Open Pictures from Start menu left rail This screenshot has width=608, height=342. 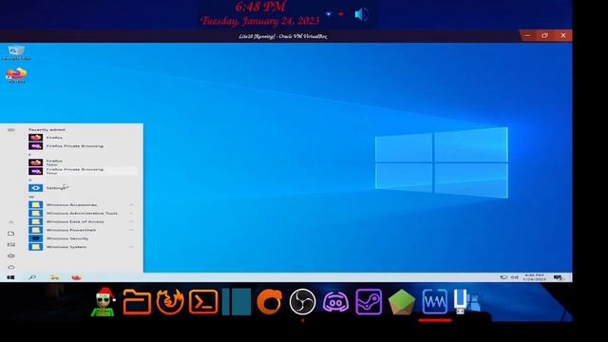(x=10, y=245)
